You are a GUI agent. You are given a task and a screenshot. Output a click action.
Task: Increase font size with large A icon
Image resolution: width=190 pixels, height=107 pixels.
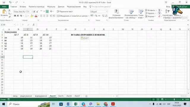click(34, 12)
